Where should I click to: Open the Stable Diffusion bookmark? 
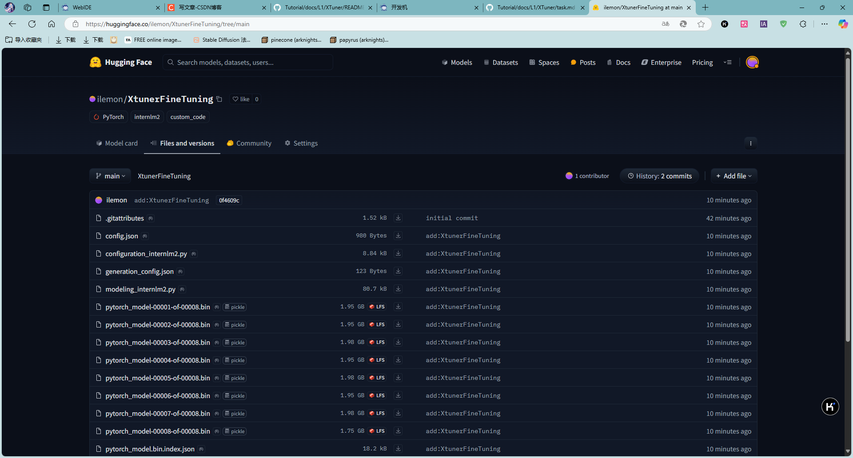222,40
